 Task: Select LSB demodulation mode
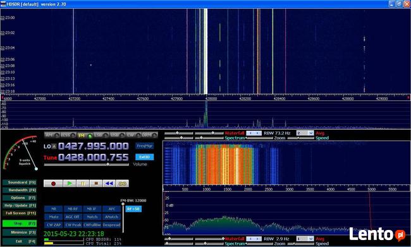[x=101, y=135]
